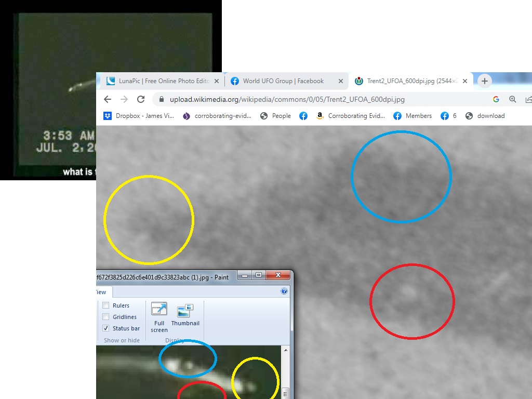Screen dimensions: 532x399
Task: Close the World UFO Group tab
Action: (341, 81)
